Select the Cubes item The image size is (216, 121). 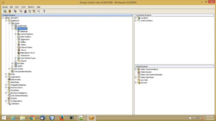click(x=23, y=42)
